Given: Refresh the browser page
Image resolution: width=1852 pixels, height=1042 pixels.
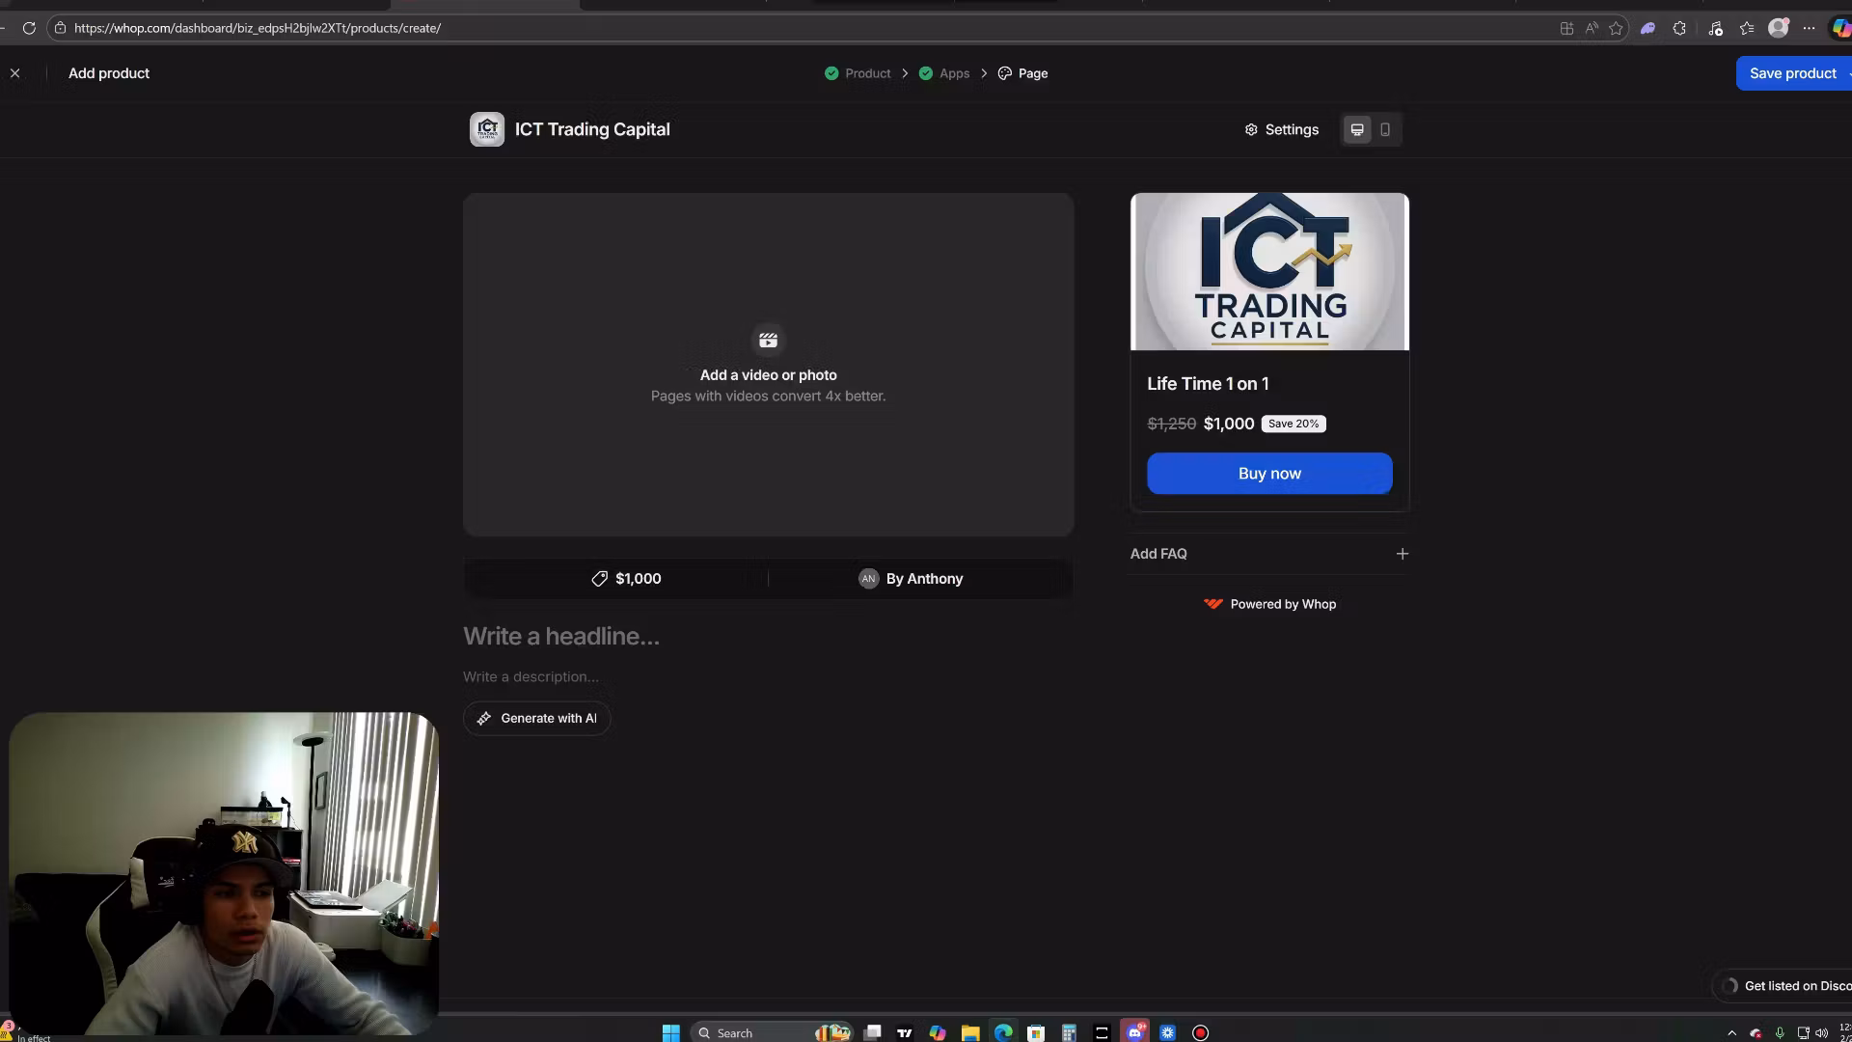Looking at the screenshot, I should pyautogui.click(x=29, y=28).
